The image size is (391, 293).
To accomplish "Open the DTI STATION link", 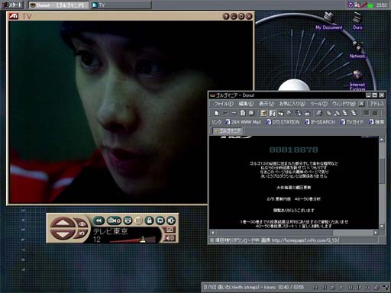I will [x=283, y=122].
